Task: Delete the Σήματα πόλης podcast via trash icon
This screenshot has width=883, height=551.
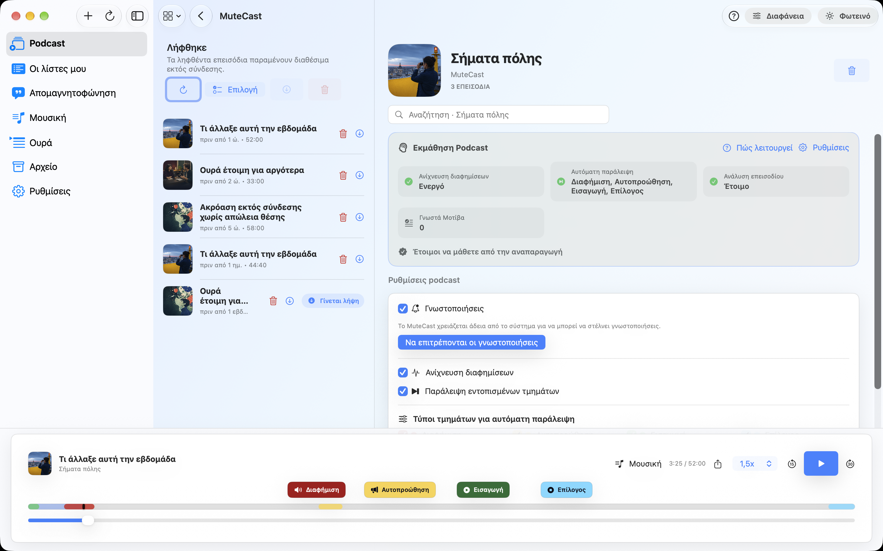Action: pos(852,70)
